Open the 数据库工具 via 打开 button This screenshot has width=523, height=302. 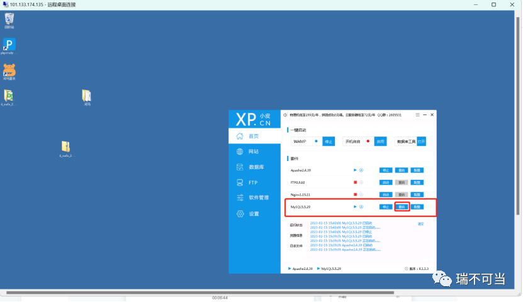(x=421, y=142)
